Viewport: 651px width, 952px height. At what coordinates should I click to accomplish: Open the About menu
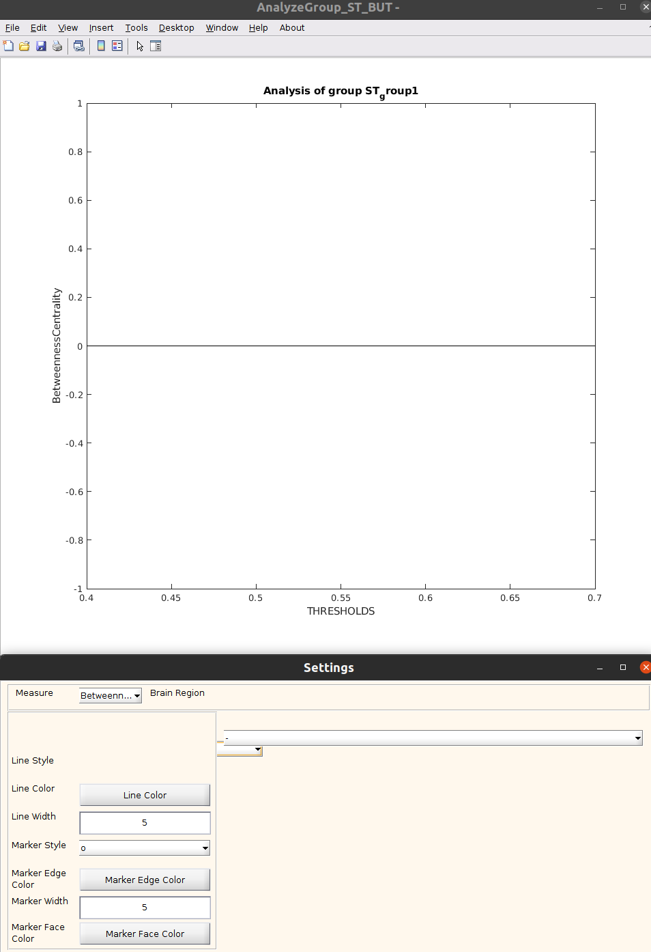(292, 28)
